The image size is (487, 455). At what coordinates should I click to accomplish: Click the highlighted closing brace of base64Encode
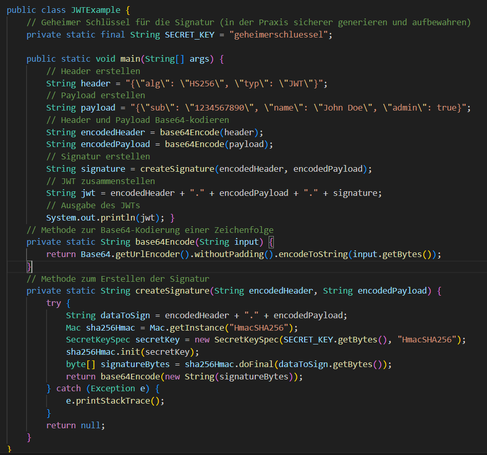coord(29,267)
